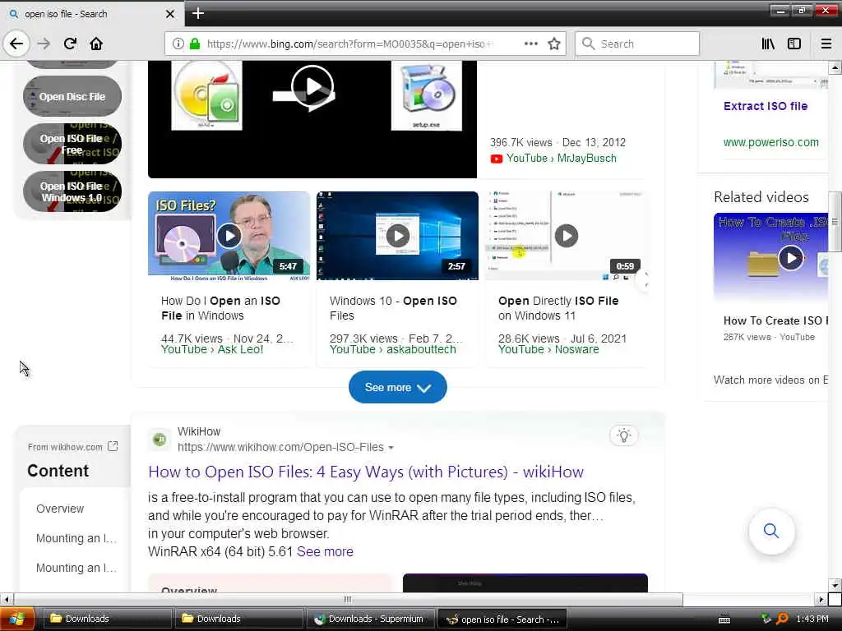Advance video carousel with next arrow
Image resolution: width=842 pixels, height=631 pixels.
click(x=643, y=279)
